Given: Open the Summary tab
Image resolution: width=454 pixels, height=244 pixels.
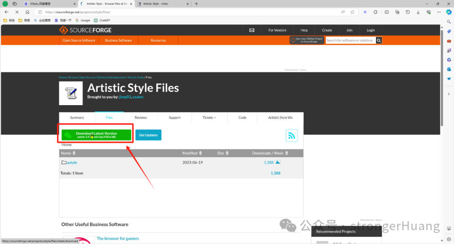Looking at the screenshot, I should coord(77,118).
